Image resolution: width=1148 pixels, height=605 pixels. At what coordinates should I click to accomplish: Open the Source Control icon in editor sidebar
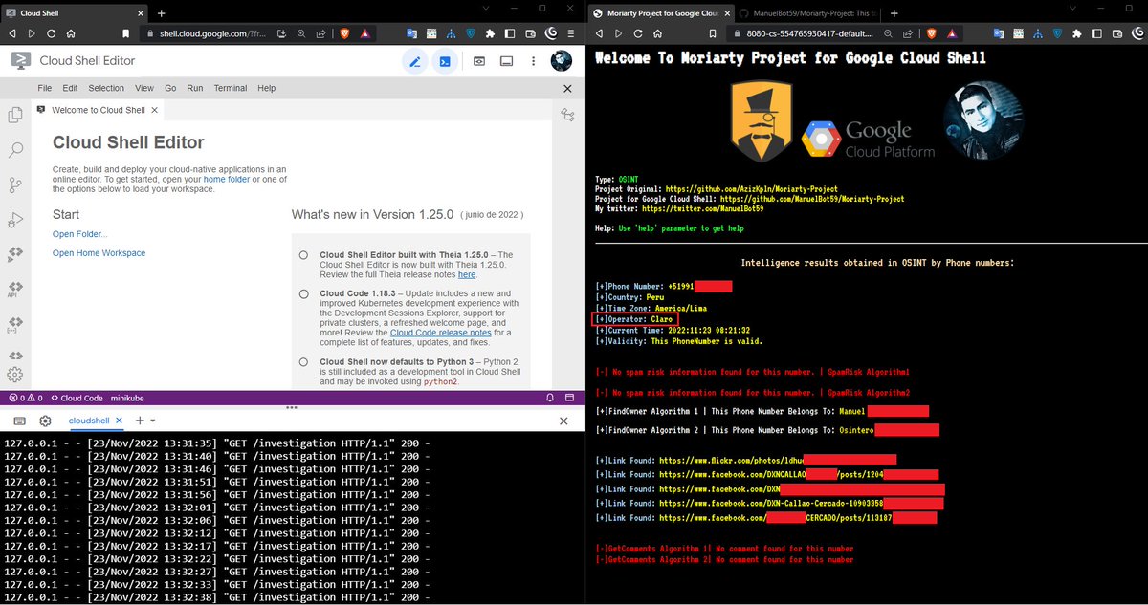(x=15, y=184)
